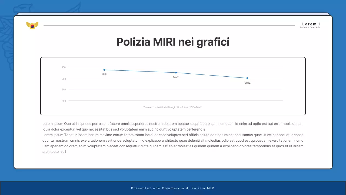This screenshot has width=346, height=195.
Task: Select the 20ZZ label in the chart
Action: coord(247,83)
